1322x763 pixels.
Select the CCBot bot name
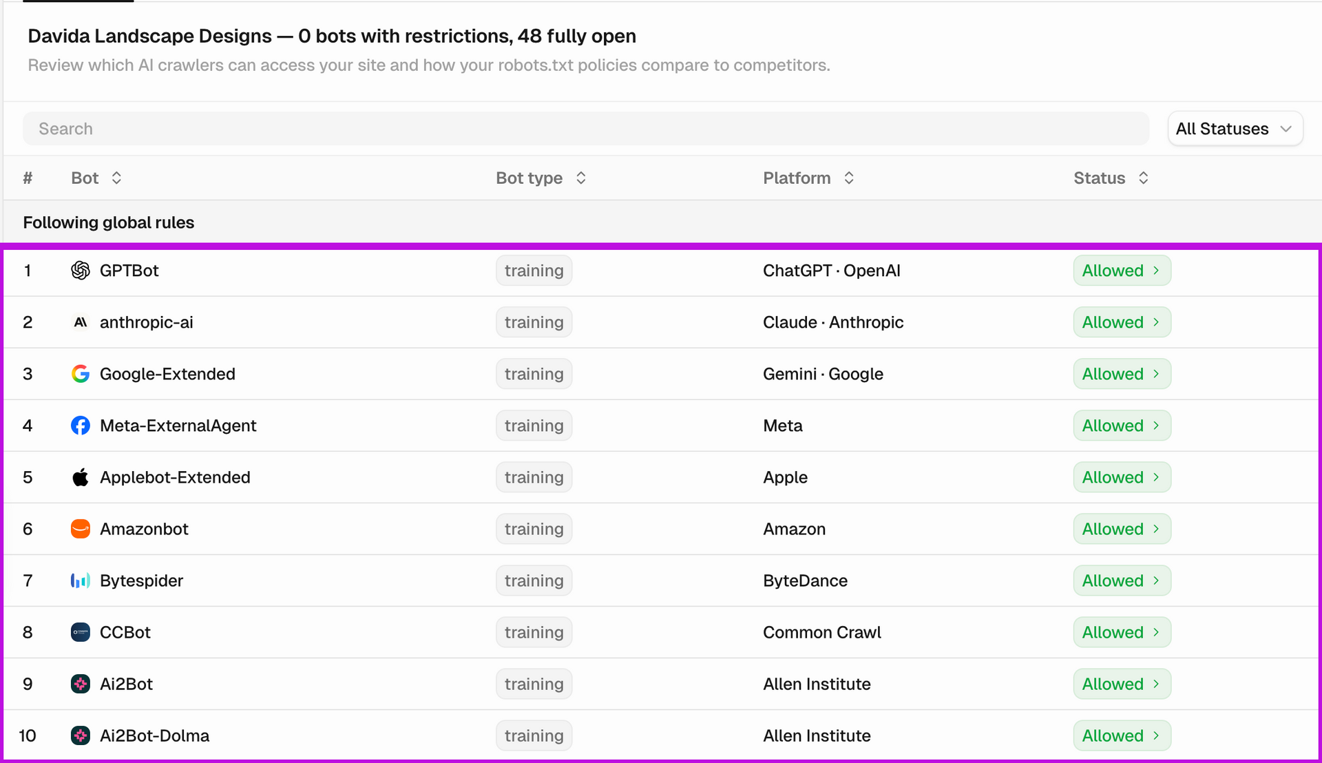point(125,632)
